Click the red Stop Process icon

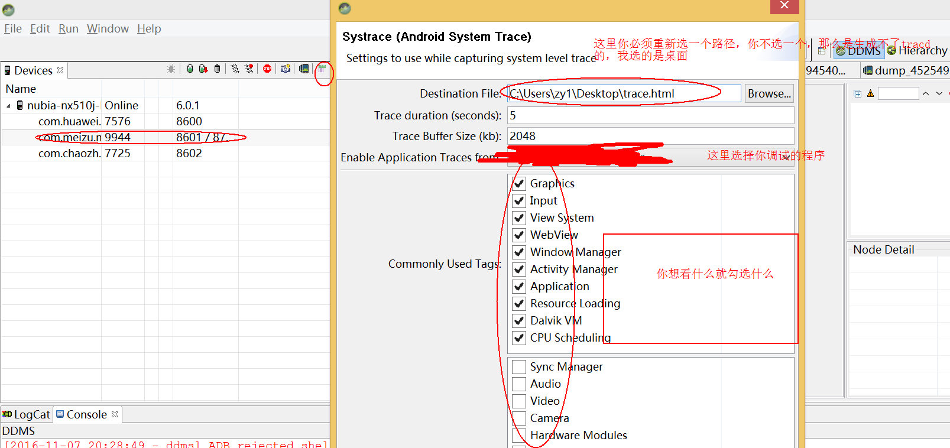point(267,69)
